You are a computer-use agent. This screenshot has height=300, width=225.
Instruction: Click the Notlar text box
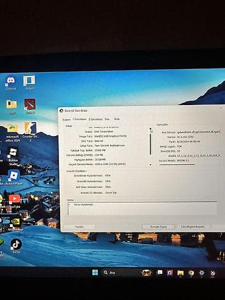(142, 208)
